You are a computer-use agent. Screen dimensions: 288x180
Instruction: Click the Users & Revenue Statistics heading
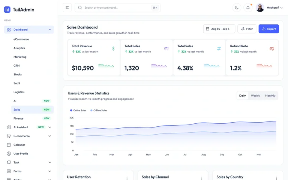pyautogui.click(x=88, y=93)
